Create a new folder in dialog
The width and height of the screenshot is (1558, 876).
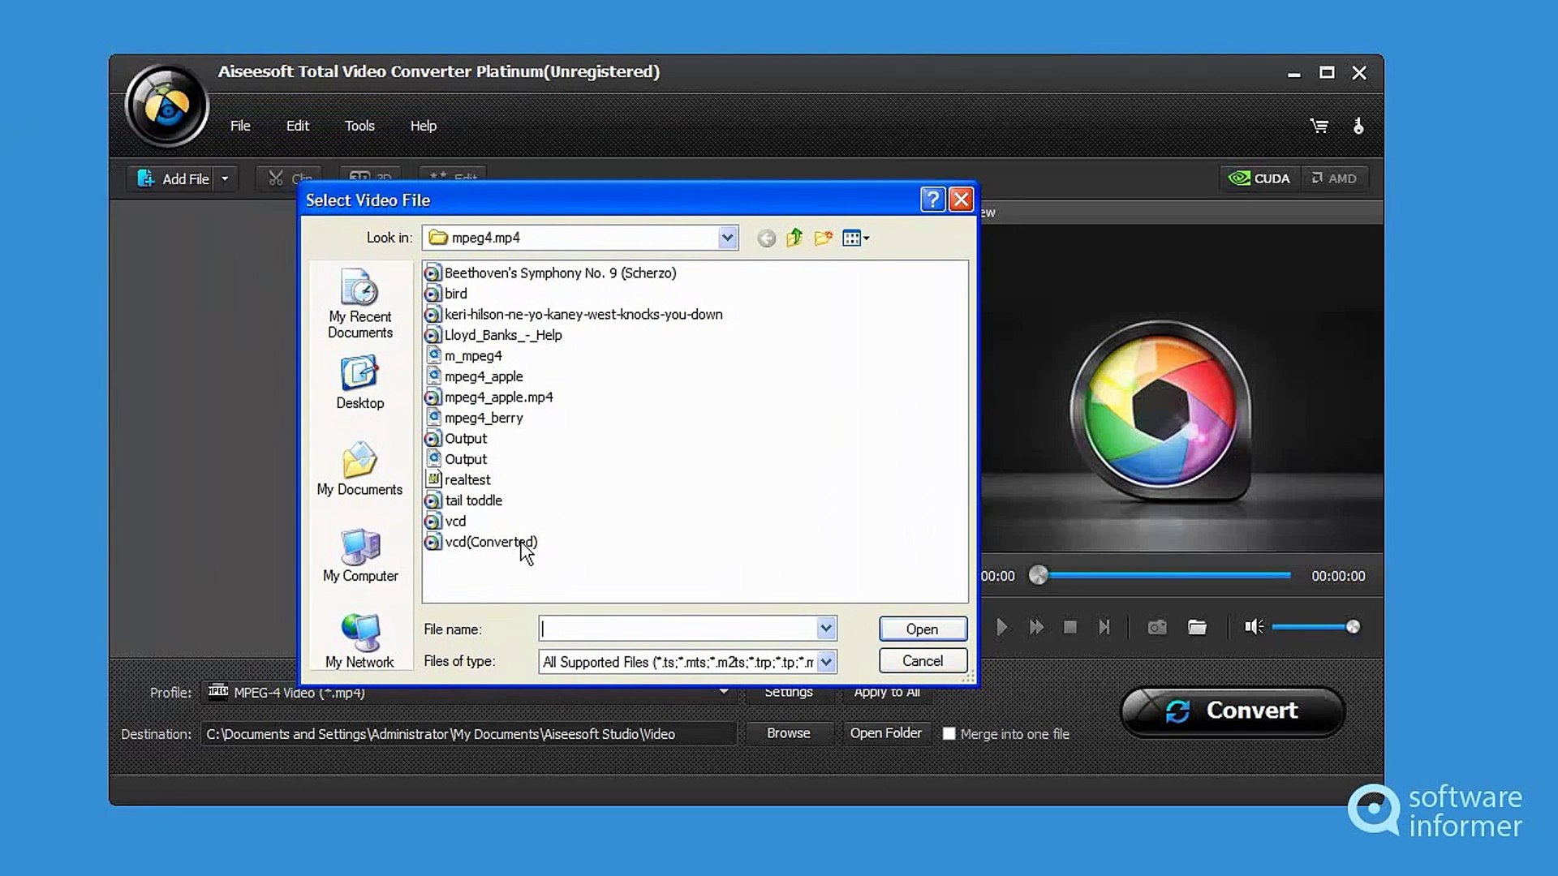tap(823, 238)
